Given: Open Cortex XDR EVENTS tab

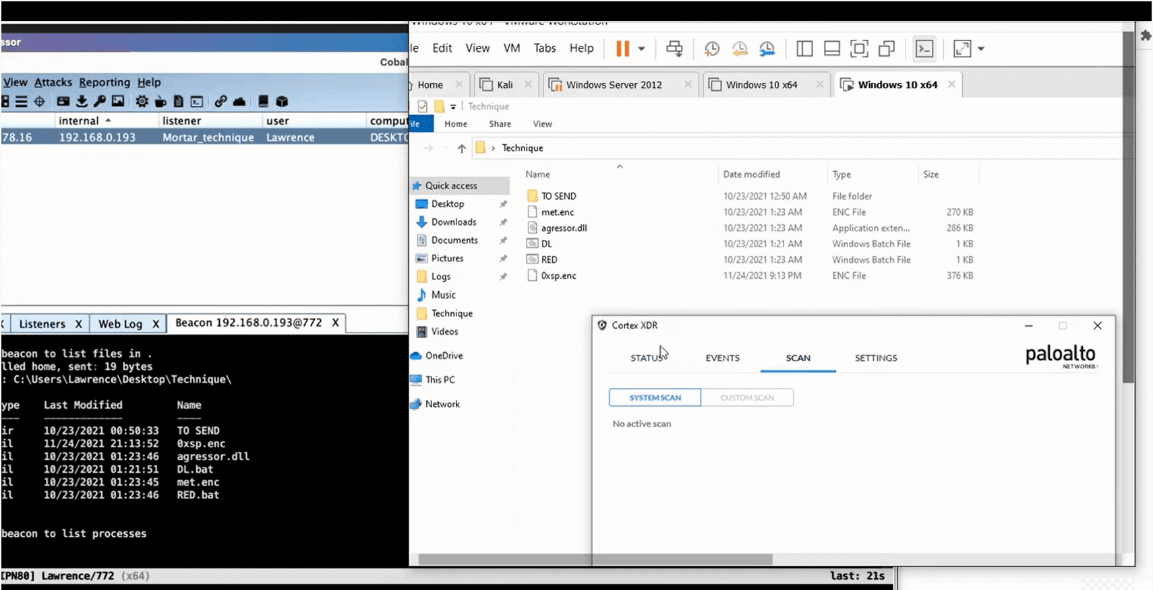Looking at the screenshot, I should (x=722, y=358).
